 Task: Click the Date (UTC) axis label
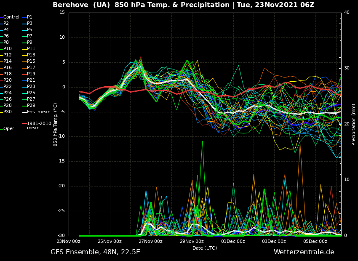(205, 248)
